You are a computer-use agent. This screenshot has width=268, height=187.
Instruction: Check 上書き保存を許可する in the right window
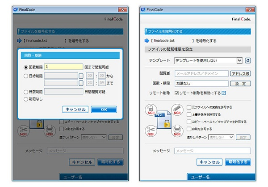click(188, 114)
